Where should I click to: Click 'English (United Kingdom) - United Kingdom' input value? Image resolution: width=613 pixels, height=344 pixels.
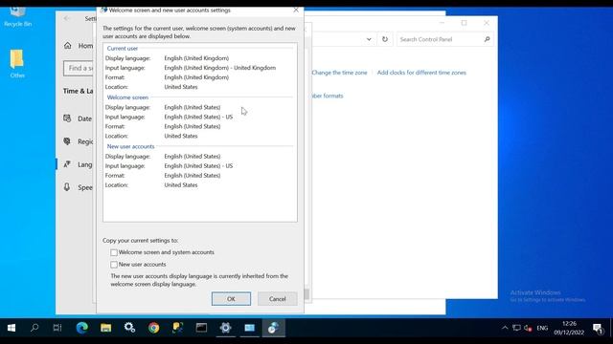219,68
